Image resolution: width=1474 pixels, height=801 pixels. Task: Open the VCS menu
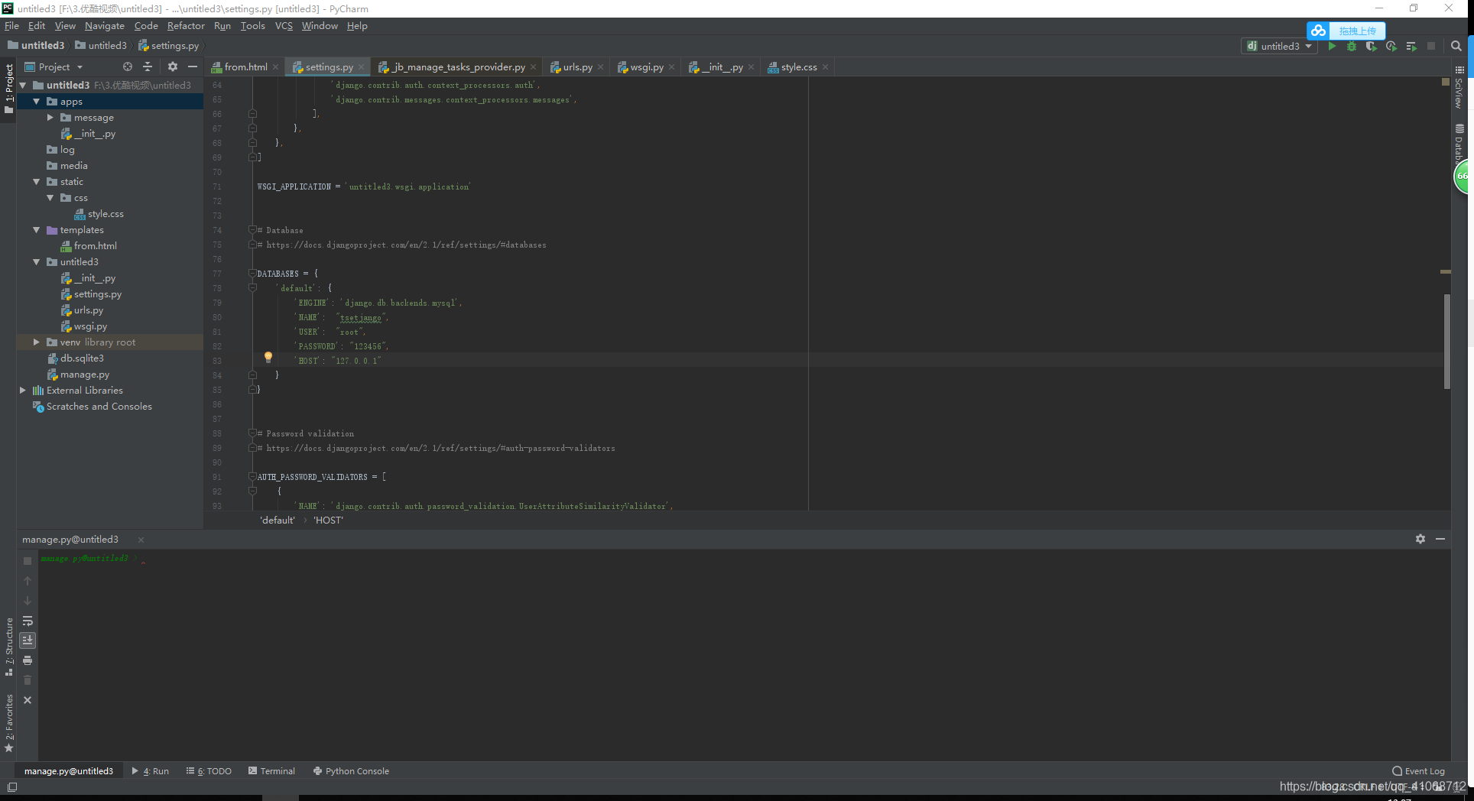click(284, 26)
